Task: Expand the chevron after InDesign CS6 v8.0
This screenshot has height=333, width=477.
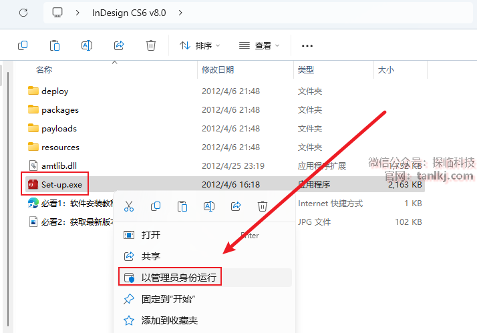Action: tap(180, 13)
